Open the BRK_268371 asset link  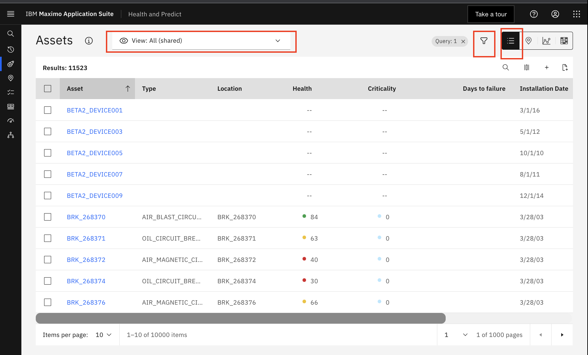click(86, 238)
